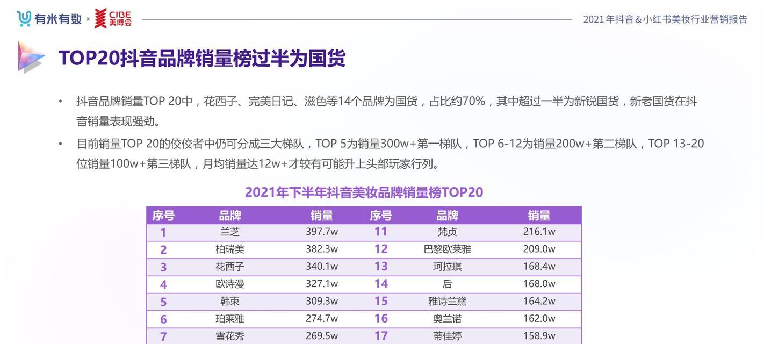Screen dimensions: 764x344
Task: Select the brand cell 珀莱雅
Action: (x=230, y=318)
